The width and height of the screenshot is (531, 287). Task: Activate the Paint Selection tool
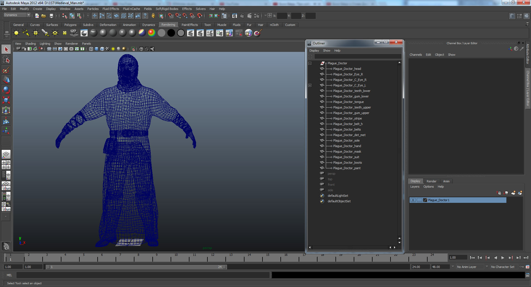point(6,70)
